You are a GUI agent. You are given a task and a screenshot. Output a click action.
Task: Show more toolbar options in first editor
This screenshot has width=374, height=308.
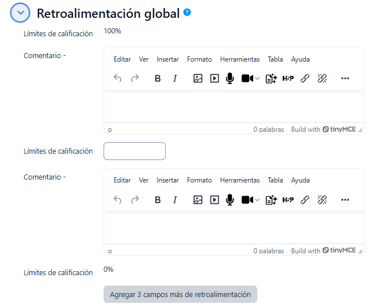(345, 79)
